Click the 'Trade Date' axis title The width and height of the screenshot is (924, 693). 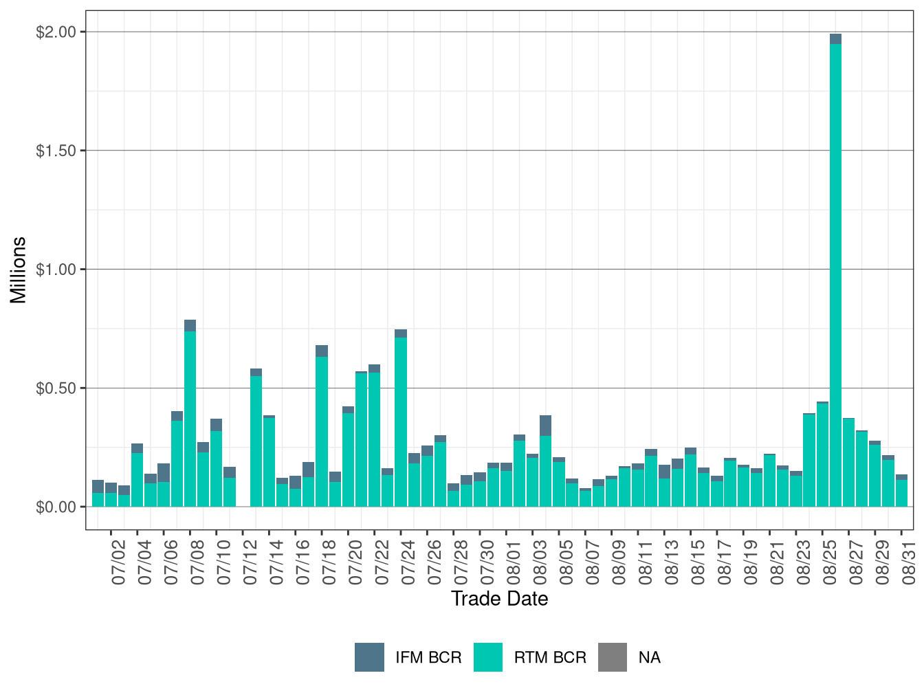click(500, 599)
